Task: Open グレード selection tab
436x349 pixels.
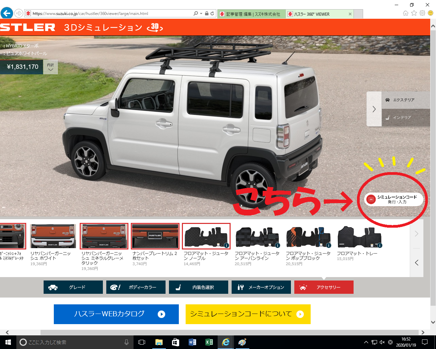Action: pyautogui.click(x=73, y=287)
